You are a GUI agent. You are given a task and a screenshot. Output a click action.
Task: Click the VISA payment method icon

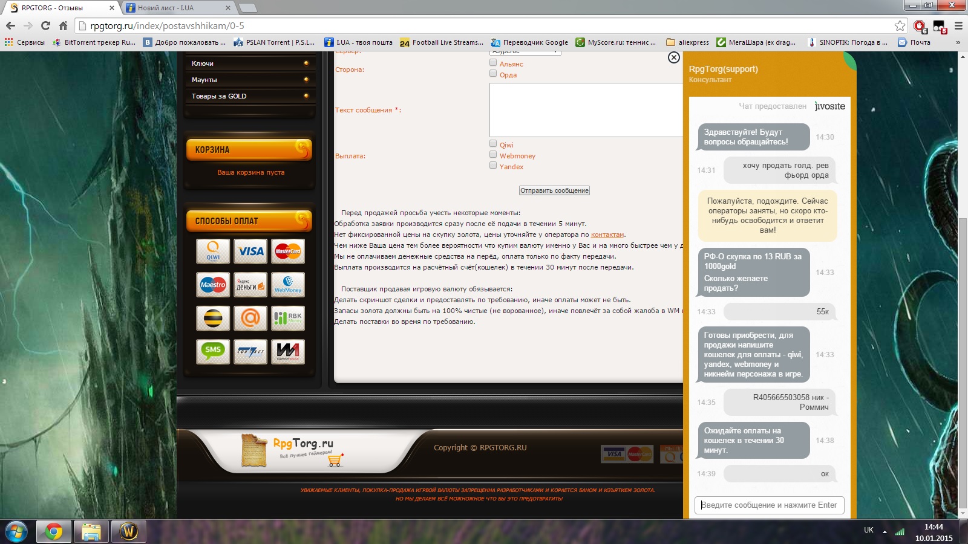coord(250,251)
